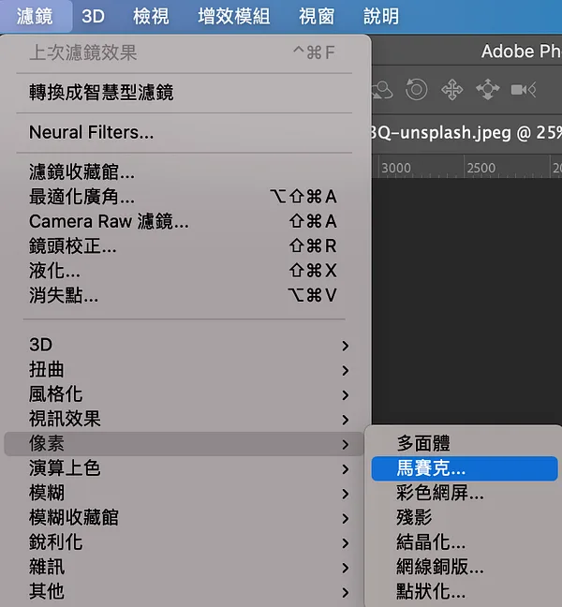Click the horizontal ruler at 2500
Screen dimensions: 562x607
(x=481, y=168)
